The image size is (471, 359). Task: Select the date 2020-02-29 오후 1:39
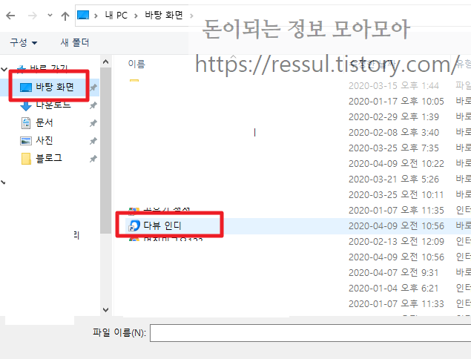[394, 117]
